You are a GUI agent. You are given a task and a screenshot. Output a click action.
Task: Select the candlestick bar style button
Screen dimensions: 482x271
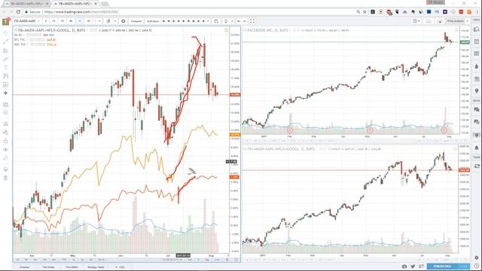click(108, 21)
